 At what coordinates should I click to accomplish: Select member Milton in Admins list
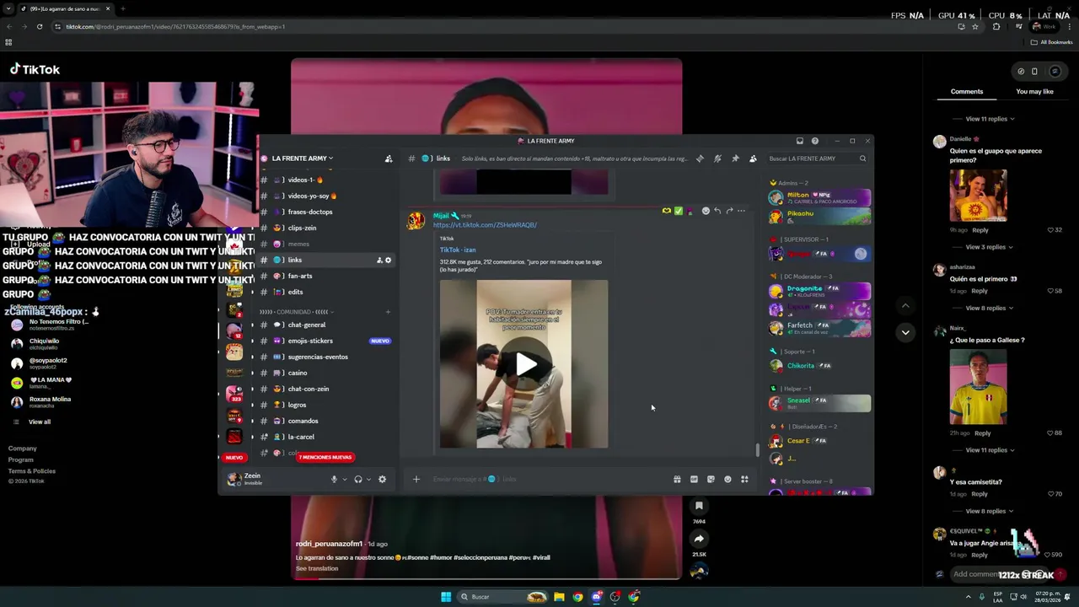818,197
